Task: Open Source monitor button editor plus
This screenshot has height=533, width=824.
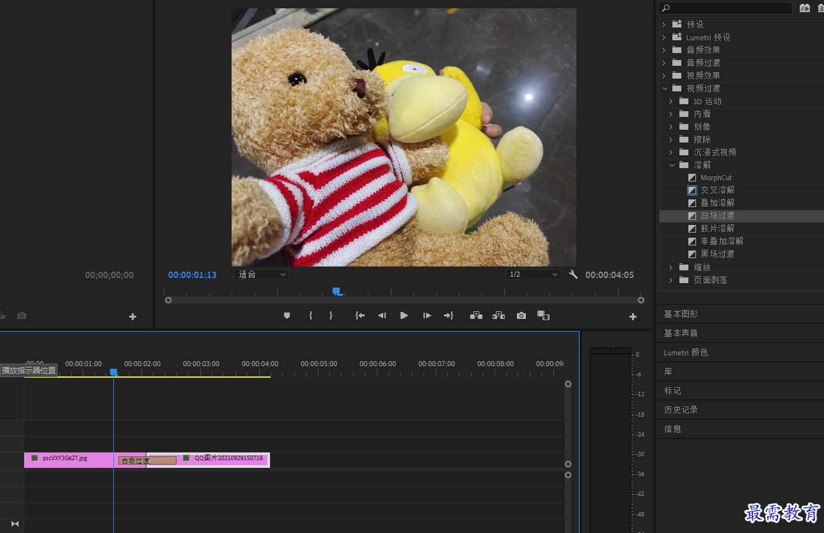Action: (x=132, y=316)
